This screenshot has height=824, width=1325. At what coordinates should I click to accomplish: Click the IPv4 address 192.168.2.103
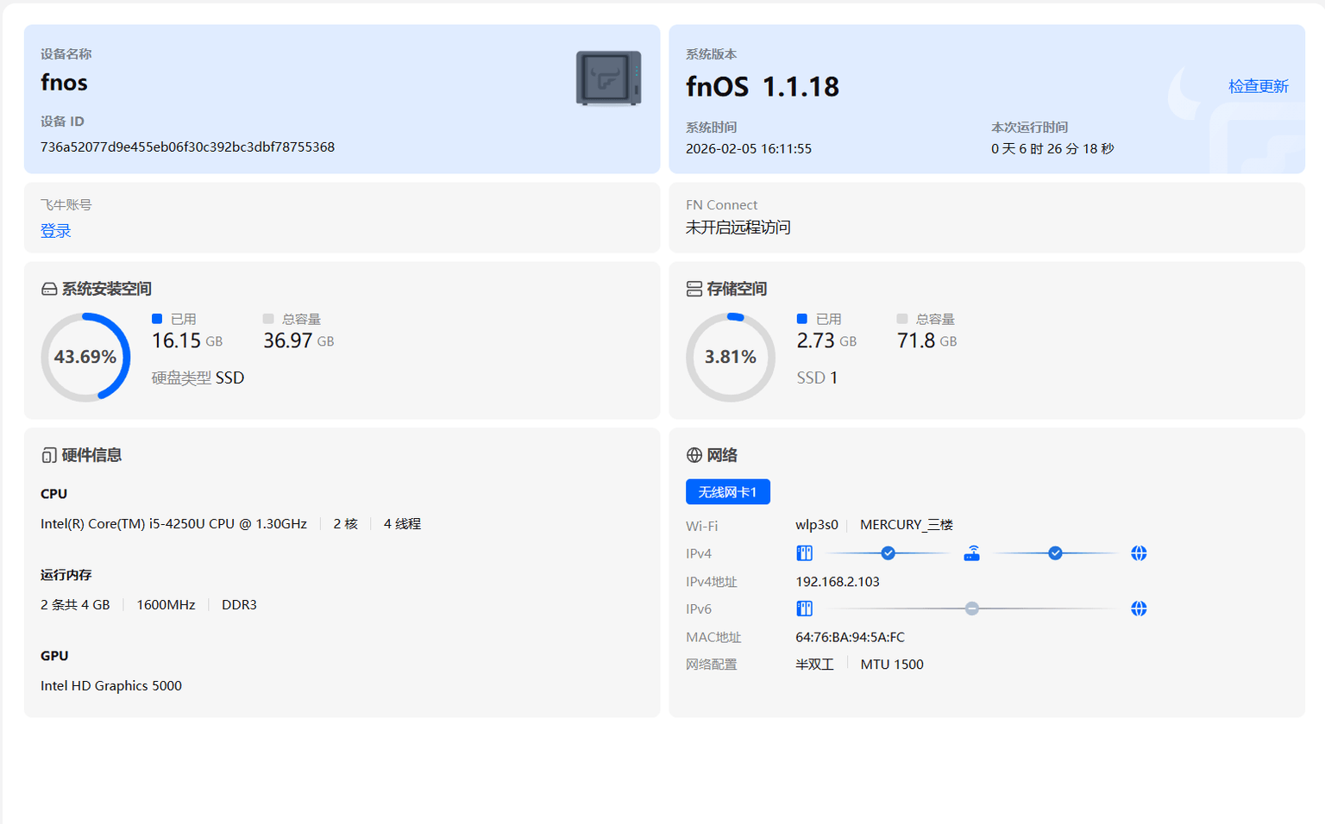(x=837, y=582)
